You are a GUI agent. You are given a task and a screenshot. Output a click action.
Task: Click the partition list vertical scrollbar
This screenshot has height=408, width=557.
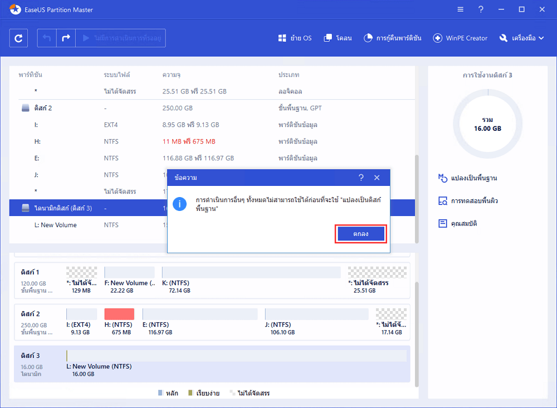pyautogui.click(x=417, y=199)
